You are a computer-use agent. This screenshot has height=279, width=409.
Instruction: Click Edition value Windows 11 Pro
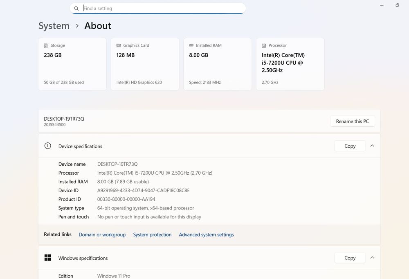point(114,276)
